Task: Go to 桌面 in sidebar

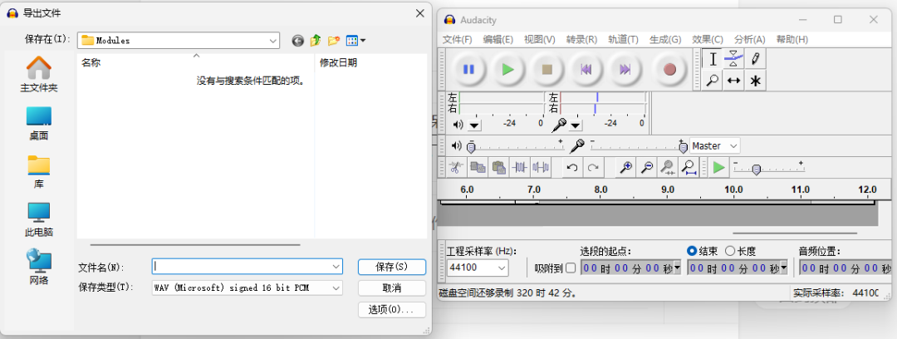Action: [39, 123]
